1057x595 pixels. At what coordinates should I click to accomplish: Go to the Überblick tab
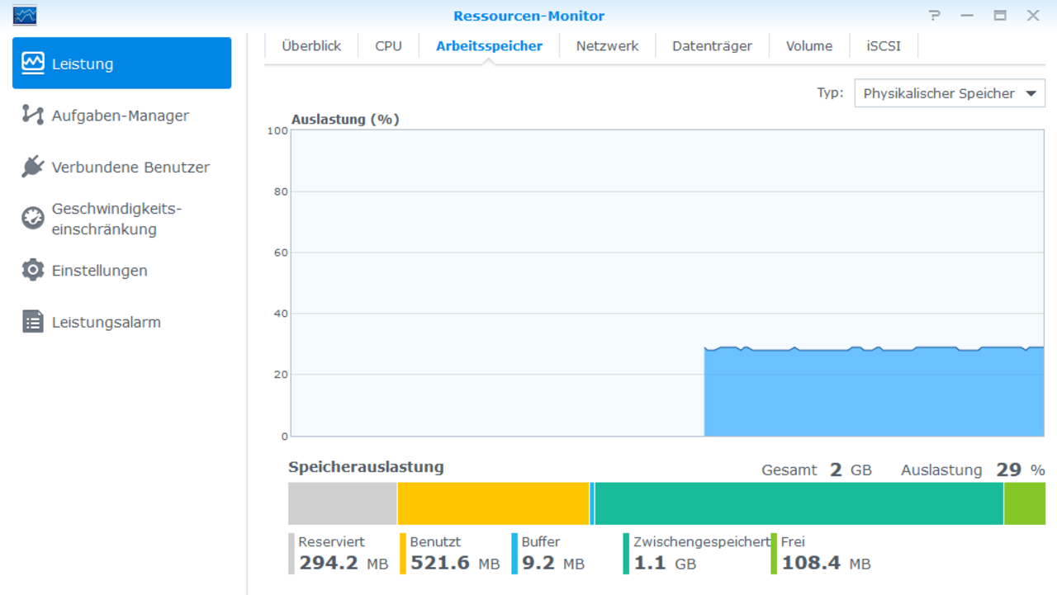coord(311,46)
